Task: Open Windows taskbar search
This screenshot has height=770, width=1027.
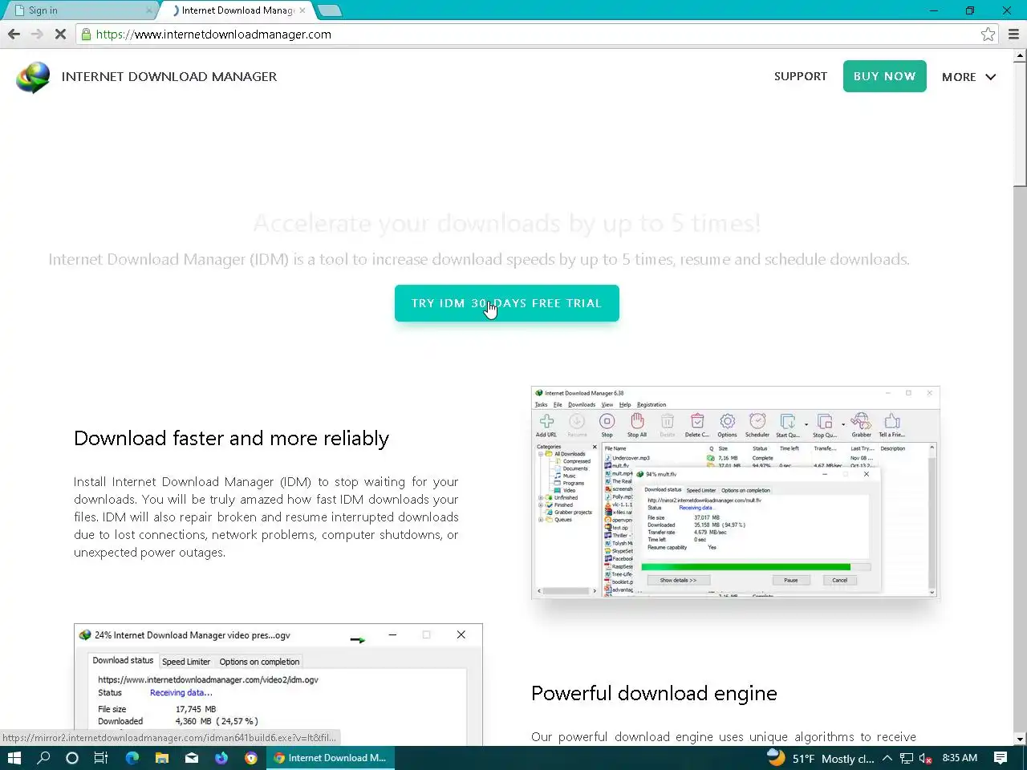Action: tap(43, 758)
